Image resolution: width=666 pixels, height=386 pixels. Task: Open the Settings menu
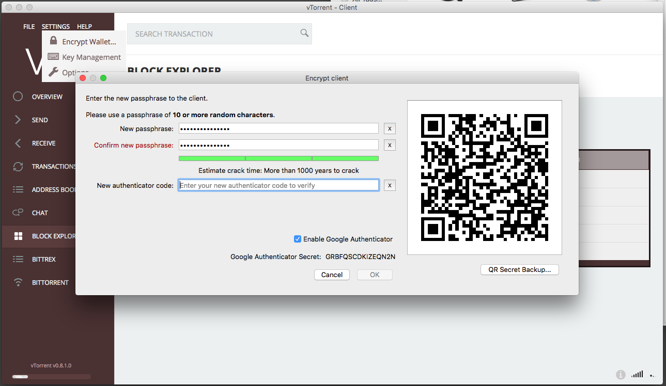coord(56,27)
